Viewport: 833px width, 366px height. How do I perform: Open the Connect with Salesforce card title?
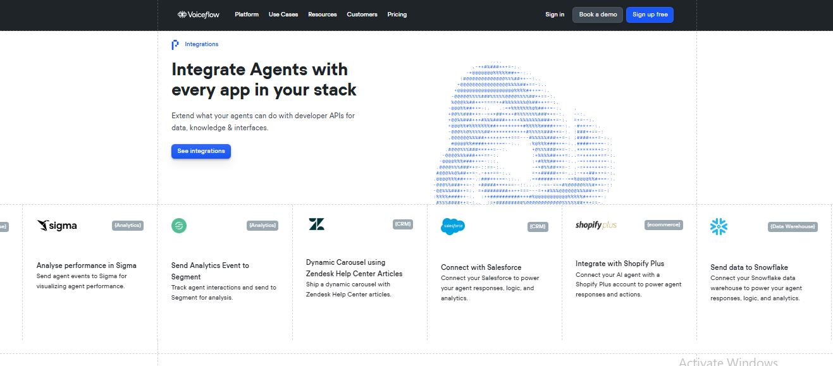pos(481,267)
